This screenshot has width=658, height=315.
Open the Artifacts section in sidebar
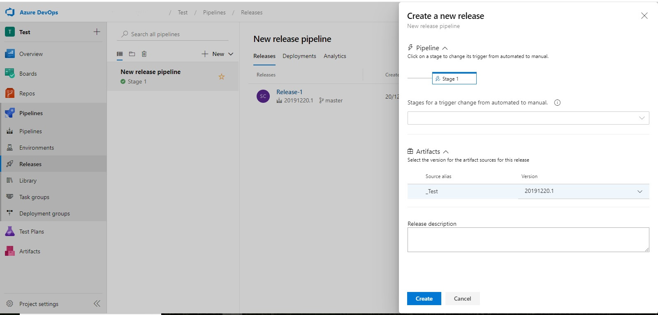coord(30,251)
